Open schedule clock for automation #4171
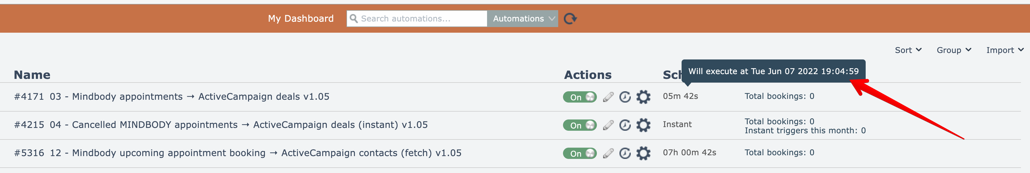1030x173 pixels. click(x=625, y=97)
